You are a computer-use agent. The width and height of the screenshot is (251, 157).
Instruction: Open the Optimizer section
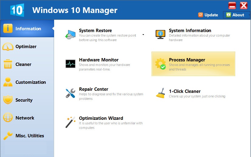(27, 47)
